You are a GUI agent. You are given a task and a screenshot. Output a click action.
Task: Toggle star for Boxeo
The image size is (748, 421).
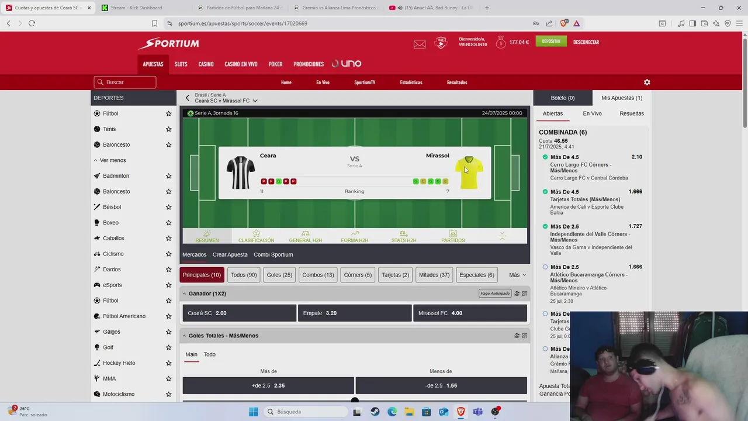pyautogui.click(x=168, y=223)
